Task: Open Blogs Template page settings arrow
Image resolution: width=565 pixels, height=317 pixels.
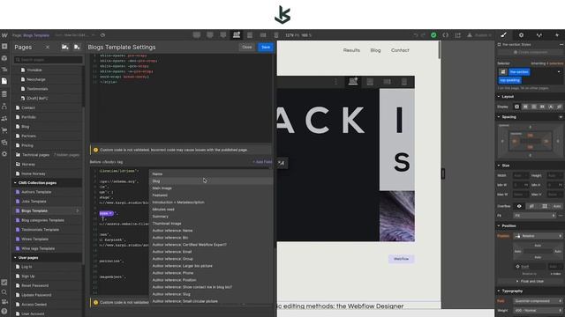Action: (x=77, y=210)
